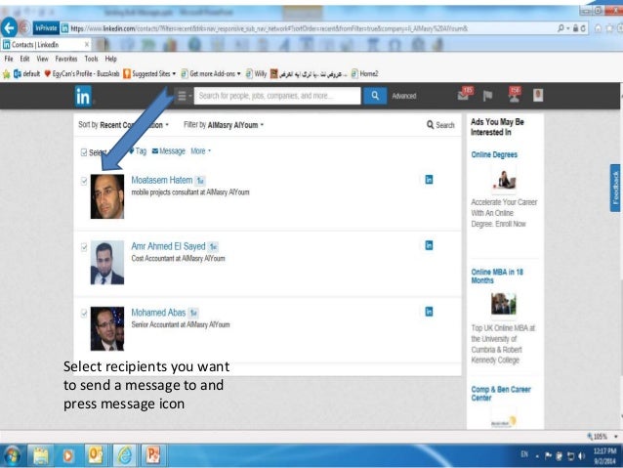Open the profile photo account menu

[538, 95]
